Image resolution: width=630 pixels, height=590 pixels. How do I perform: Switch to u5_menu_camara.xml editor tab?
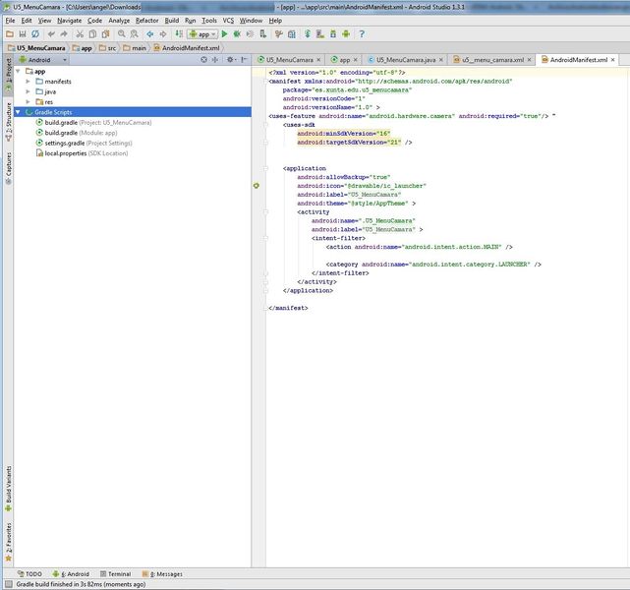[492, 59]
